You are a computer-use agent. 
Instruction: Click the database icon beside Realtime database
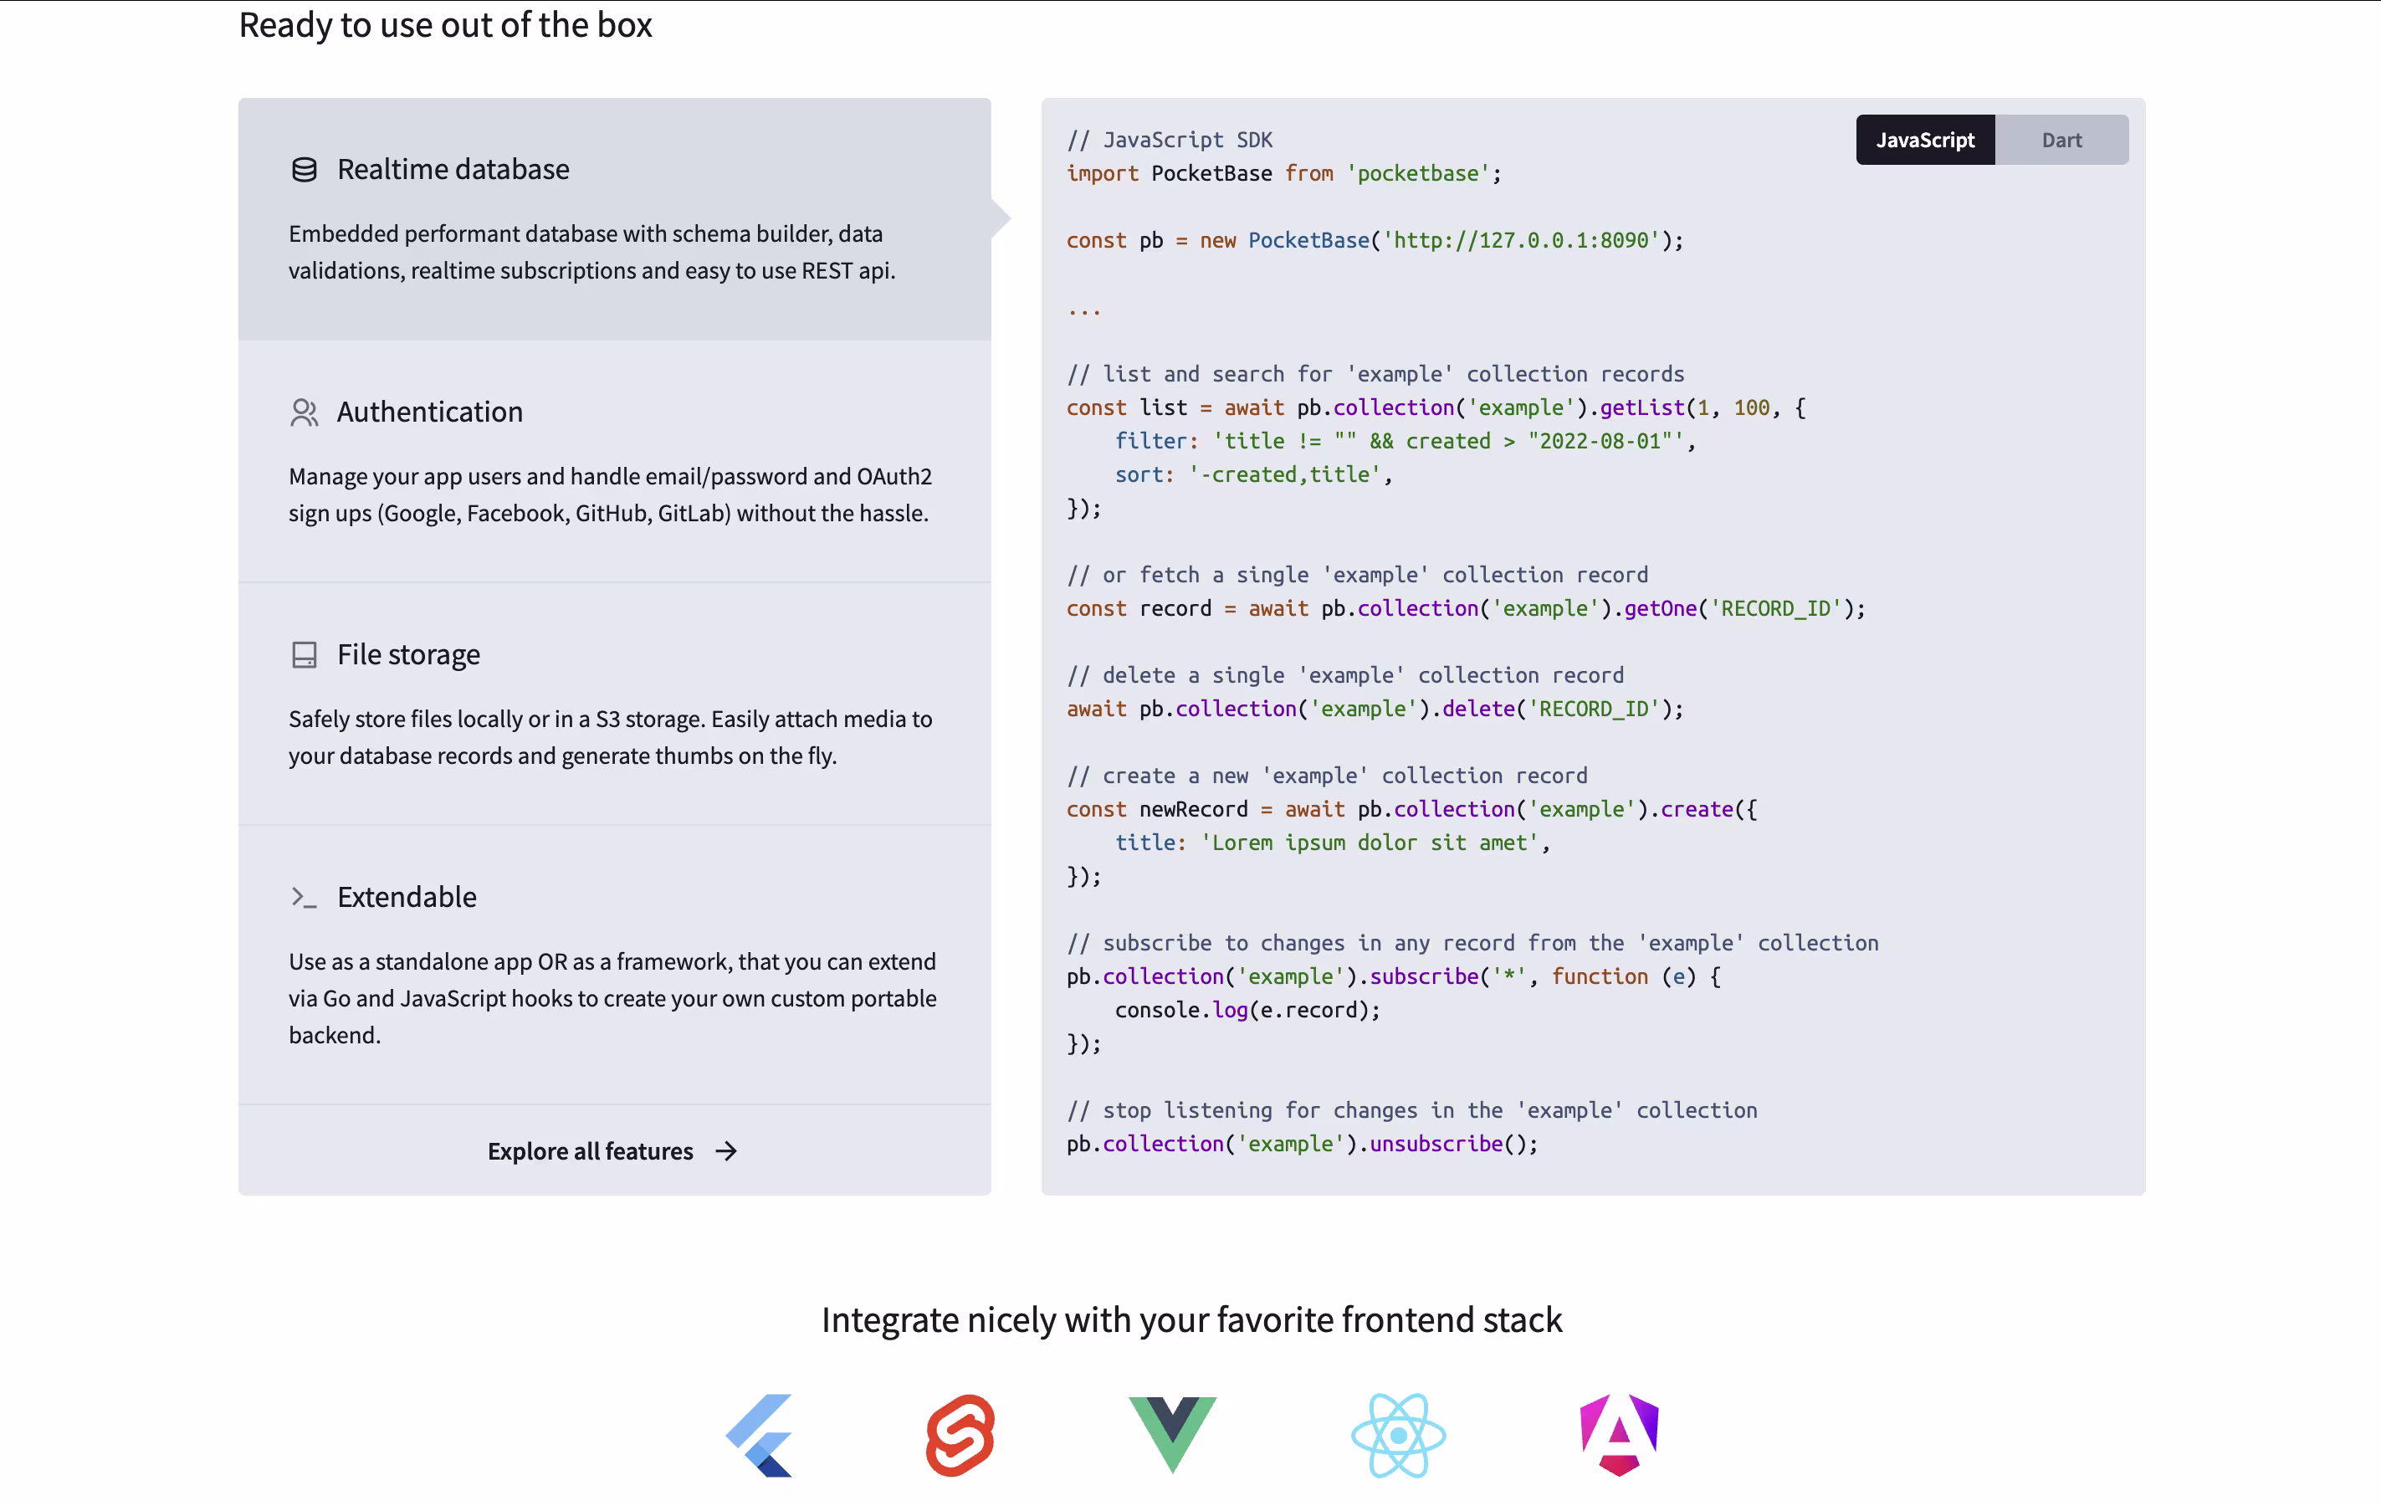305,169
